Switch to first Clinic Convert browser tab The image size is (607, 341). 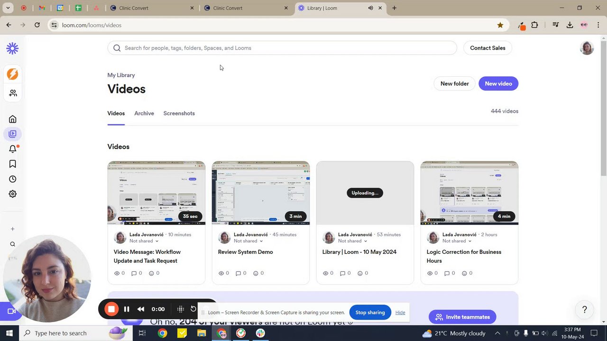click(x=152, y=8)
